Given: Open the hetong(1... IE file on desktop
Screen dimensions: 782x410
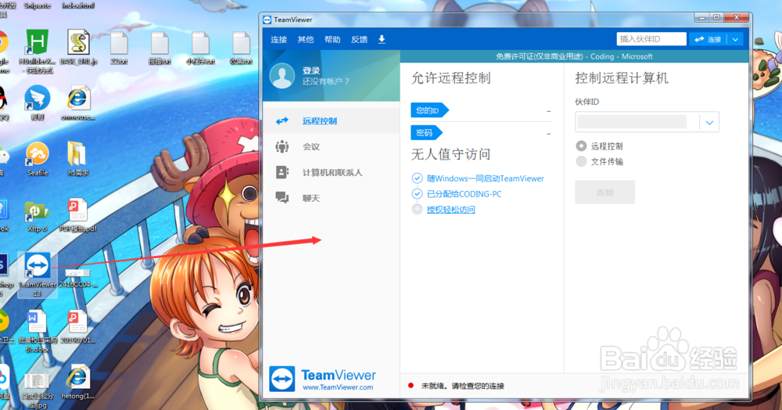Looking at the screenshot, I should (77, 382).
